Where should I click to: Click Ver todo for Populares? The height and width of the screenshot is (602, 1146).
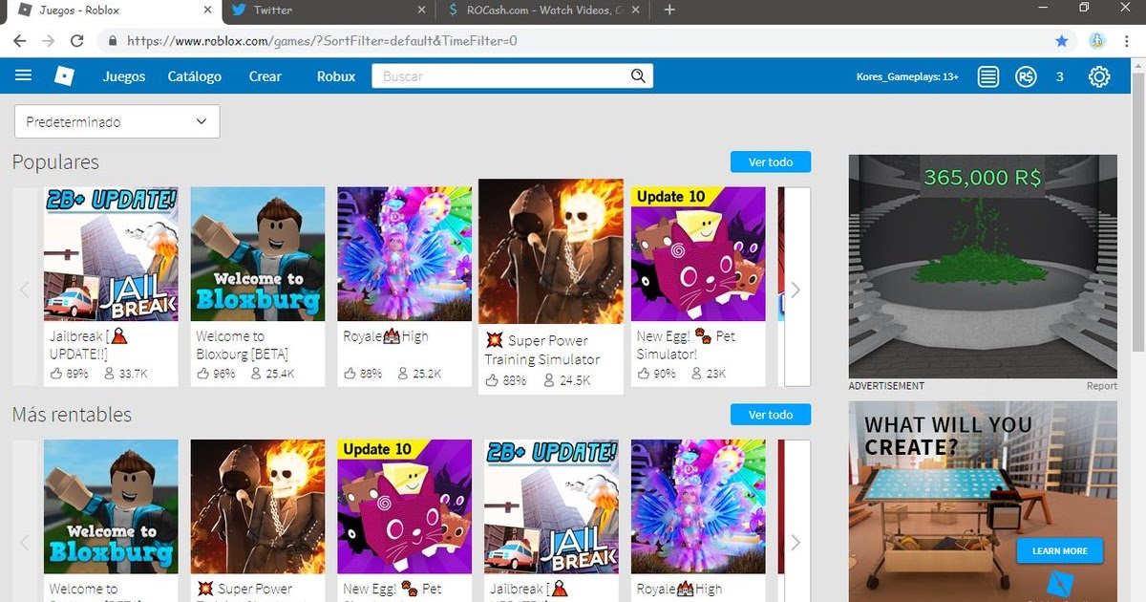[771, 161]
